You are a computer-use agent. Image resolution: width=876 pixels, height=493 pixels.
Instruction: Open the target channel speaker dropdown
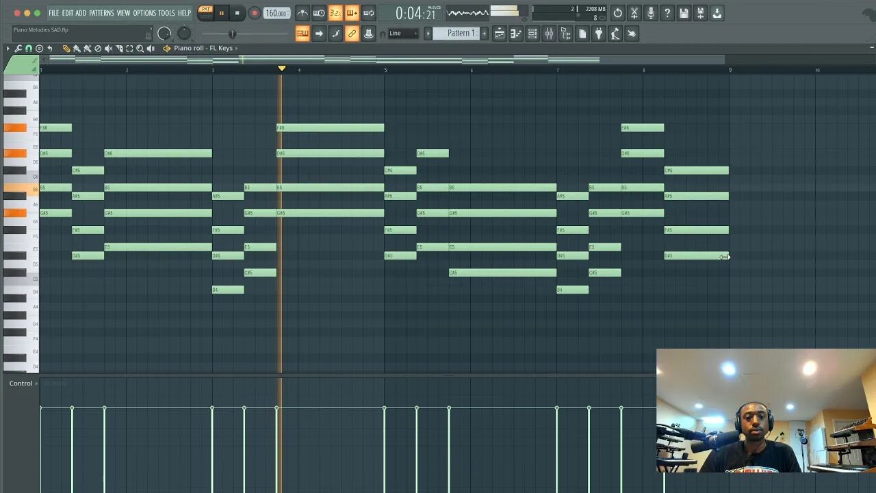tap(166, 49)
